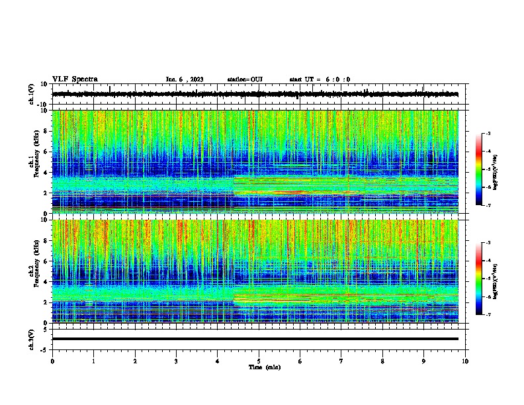
Task: Click the "ch.3(V)" axis label
Action: click(32, 339)
